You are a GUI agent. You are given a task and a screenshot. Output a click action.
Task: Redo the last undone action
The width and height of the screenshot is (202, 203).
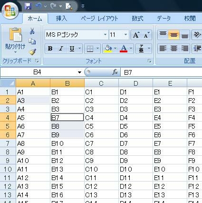click(53, 6)
